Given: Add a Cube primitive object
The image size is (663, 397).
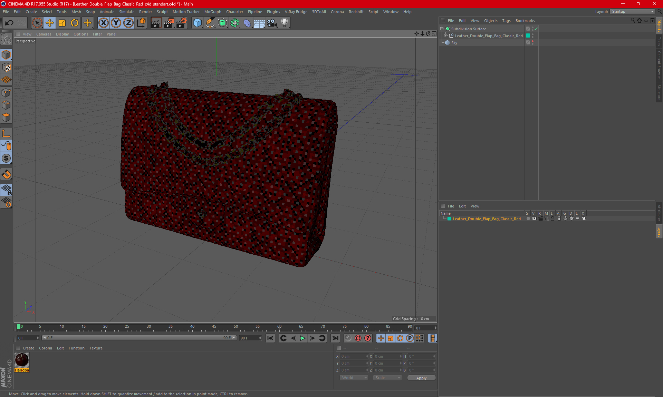Looking at the screenshot, I should 197,23.
